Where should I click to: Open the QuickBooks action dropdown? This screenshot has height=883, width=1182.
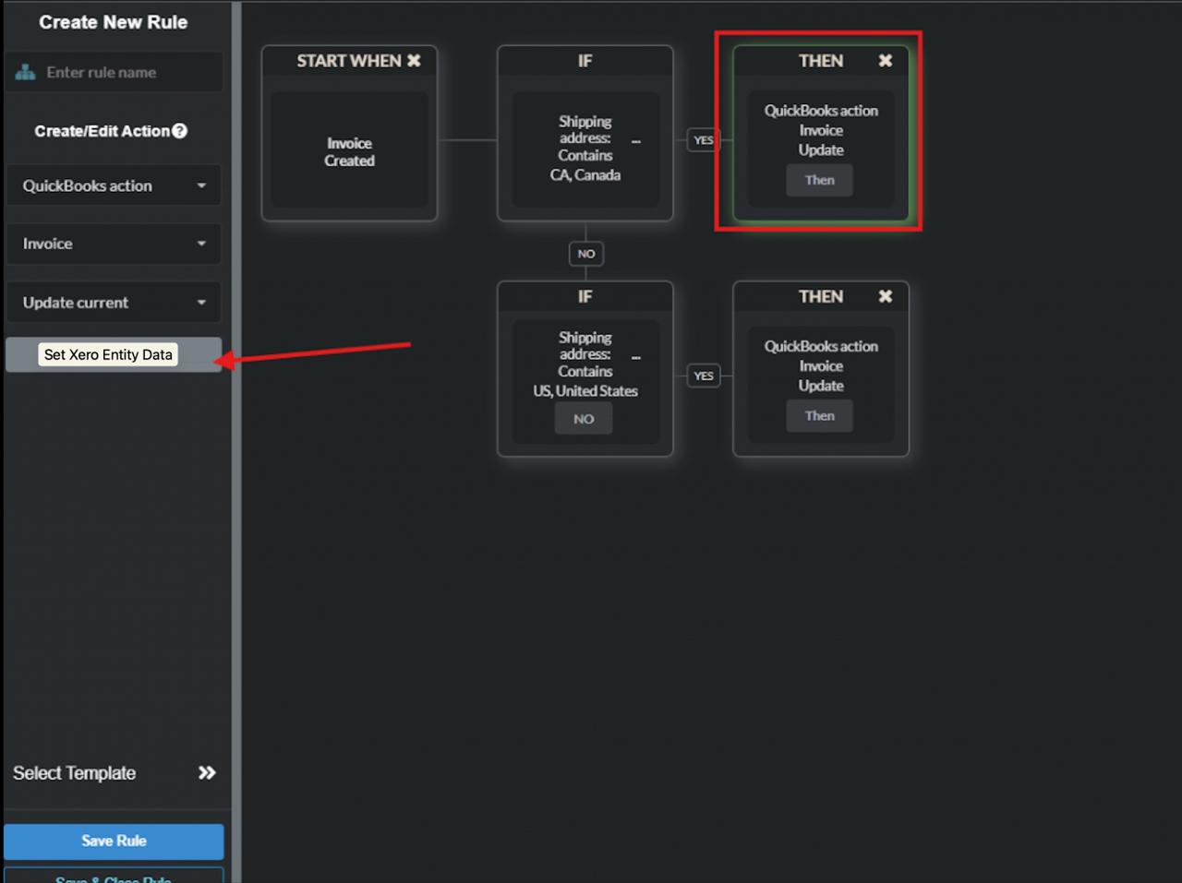click(115, 185)
